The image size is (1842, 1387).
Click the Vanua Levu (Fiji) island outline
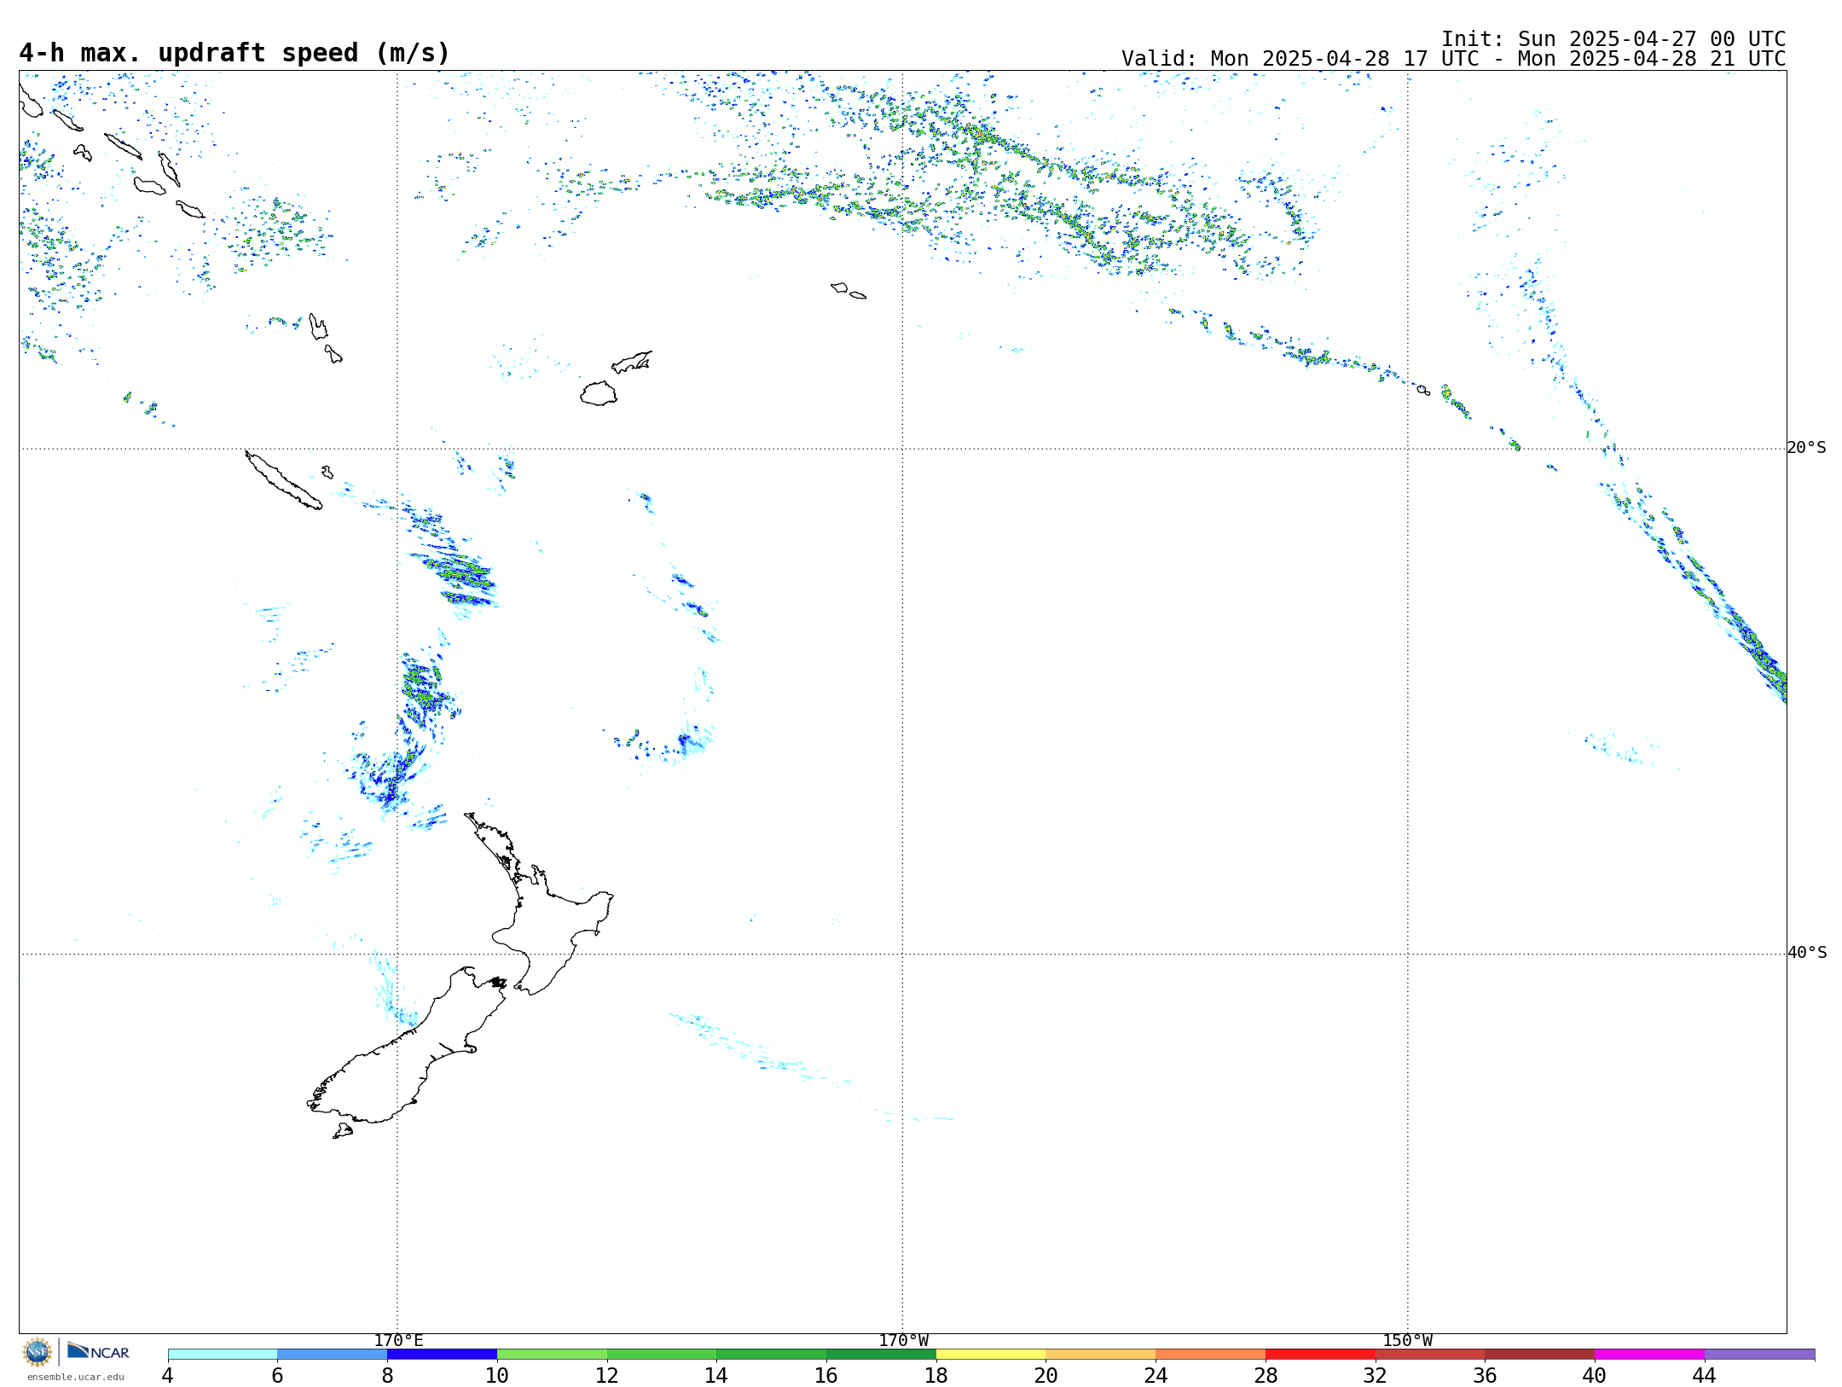632,362
